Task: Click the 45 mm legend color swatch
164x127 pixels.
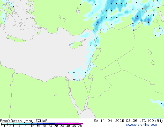Action: click(76, 124)
